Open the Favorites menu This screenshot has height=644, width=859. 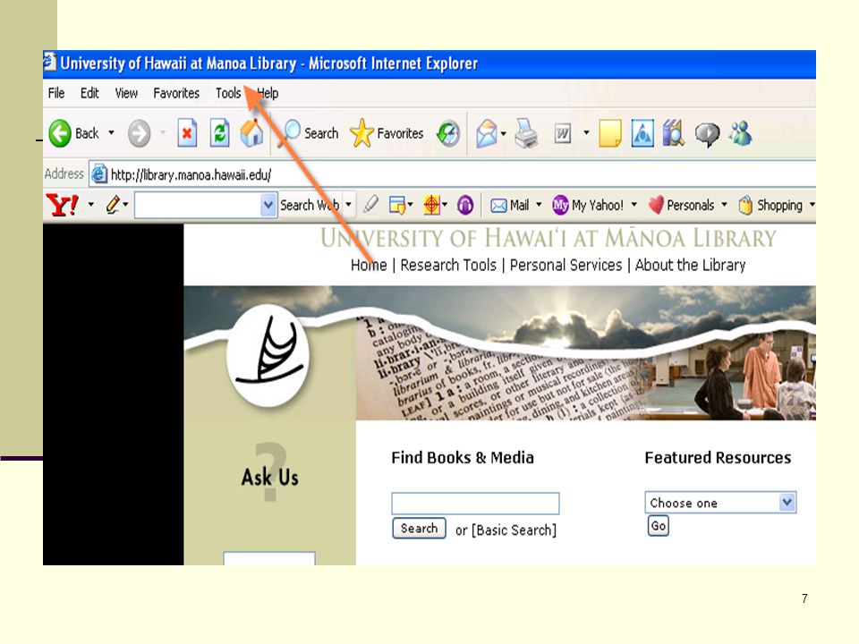point(176,93)
